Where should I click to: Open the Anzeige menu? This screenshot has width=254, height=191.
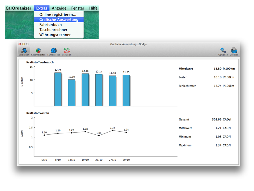coord(59,8)
